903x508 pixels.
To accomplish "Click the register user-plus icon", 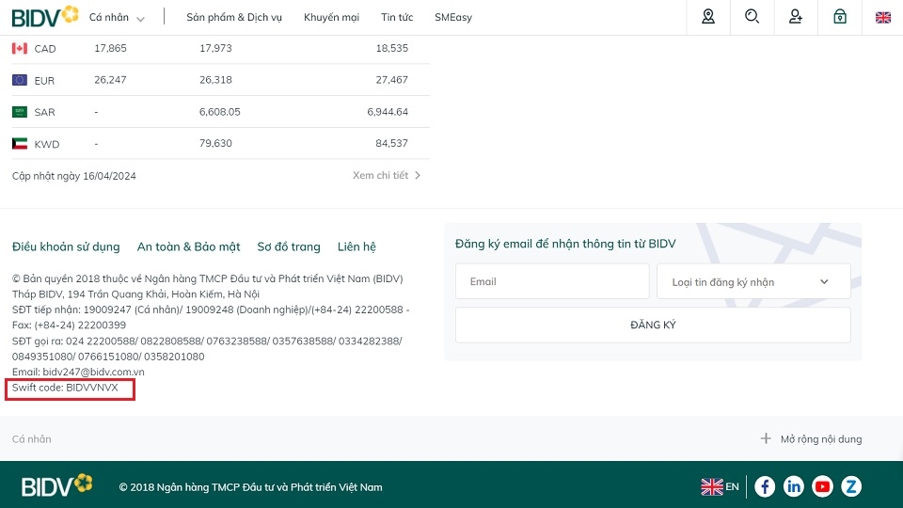I will tap(796, 17).
